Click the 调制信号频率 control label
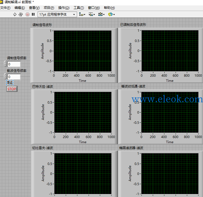Viewport: 203px width, 197px height. 17,58
